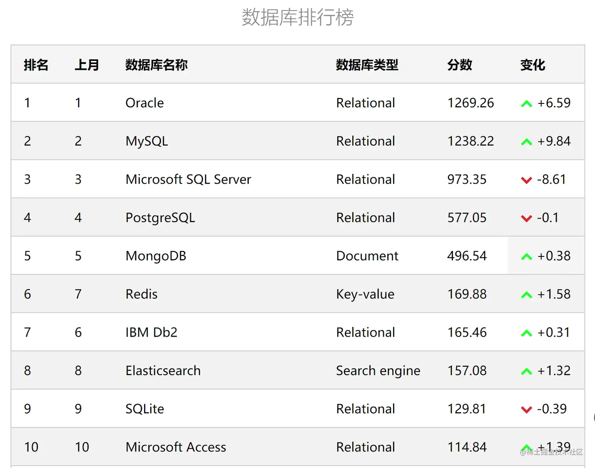Select the SQLite database name
The width and height of the screenshot is (595, 468).
pos(144,409)
